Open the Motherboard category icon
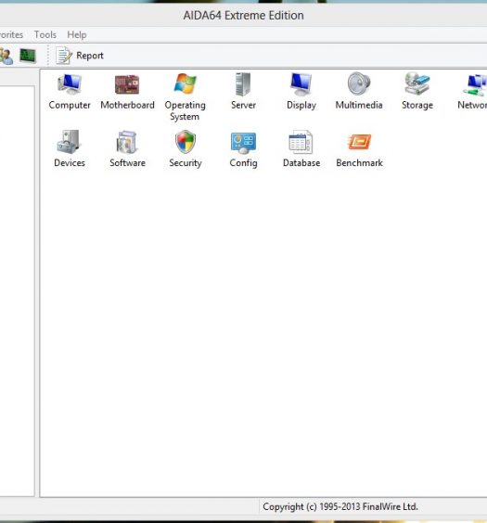 coord(127,84)
